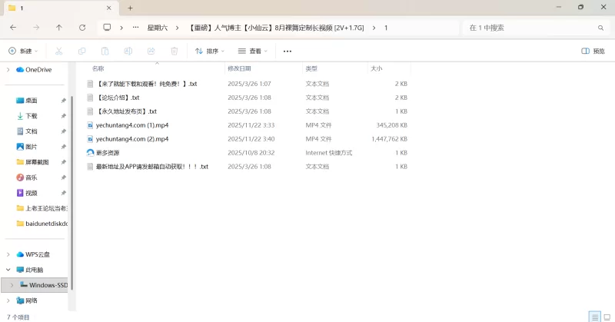Click the Delete trash can icon
The width and height of the screenshot is (615, 322).
174,51
